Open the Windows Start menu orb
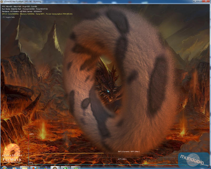This screenshot has width=211, height=169. pyautogui.click(x=4, y=168)
